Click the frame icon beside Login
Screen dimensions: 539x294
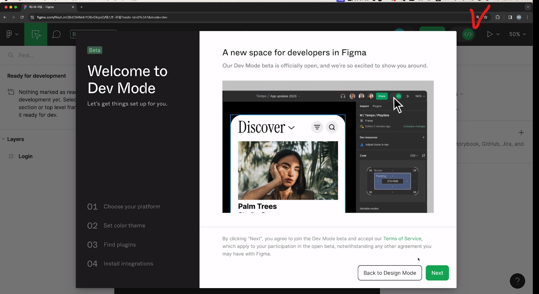coord(11,156)
